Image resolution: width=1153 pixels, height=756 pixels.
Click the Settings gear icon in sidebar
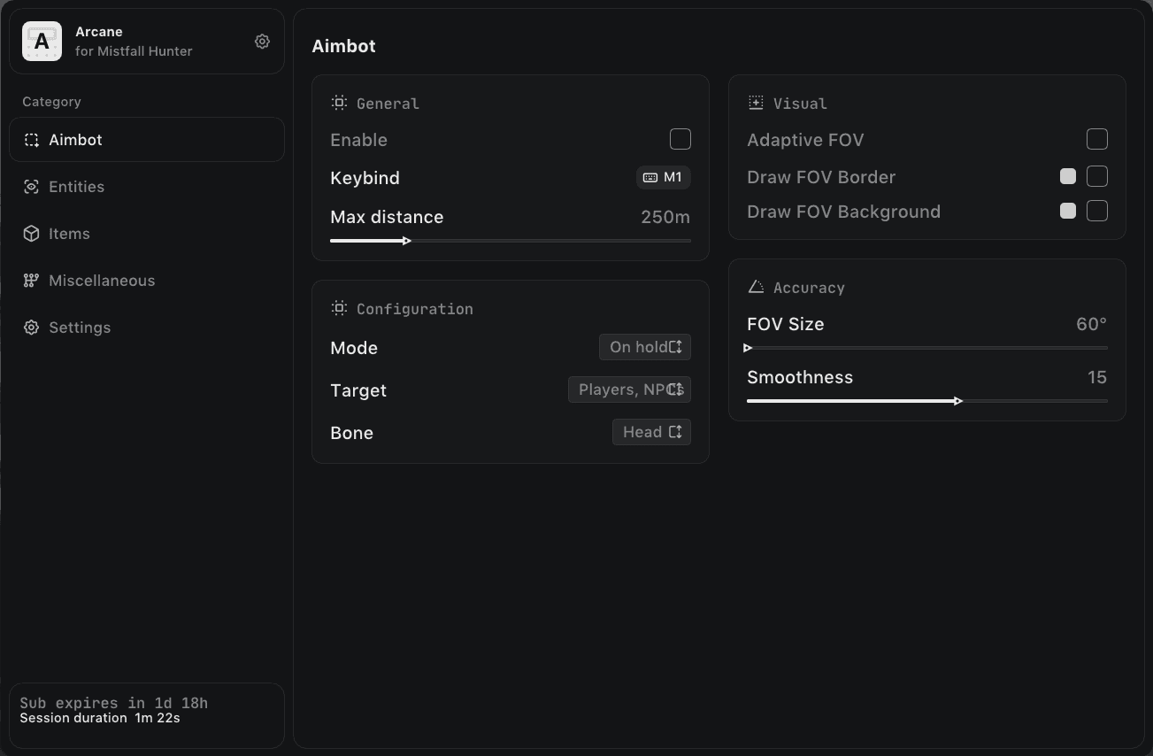[31, 328]
